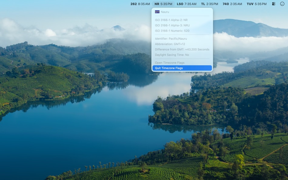Click the Nauru header in the dropdown
Screen dimensions: 288x180
coord(165,12)
